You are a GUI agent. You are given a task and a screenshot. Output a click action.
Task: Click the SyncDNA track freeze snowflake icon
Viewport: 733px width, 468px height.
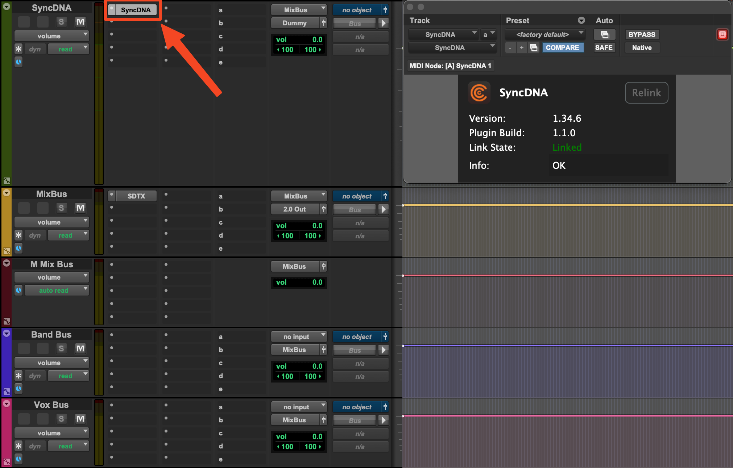(x=18, y=49)
